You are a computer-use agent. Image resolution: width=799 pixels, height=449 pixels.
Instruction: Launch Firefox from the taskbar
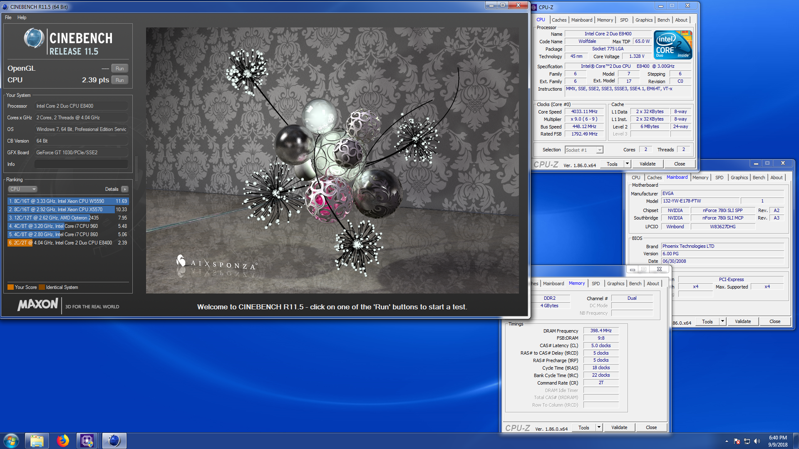[x=63, y=441]
